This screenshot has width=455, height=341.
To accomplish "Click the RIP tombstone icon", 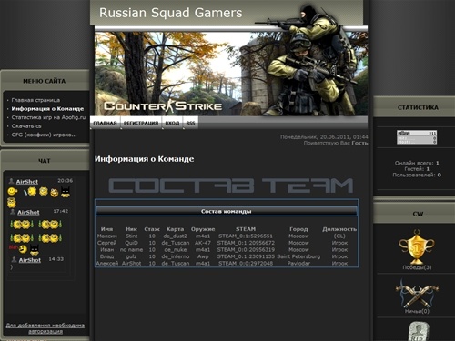I will pyautogui.click(x=419, y=331).
